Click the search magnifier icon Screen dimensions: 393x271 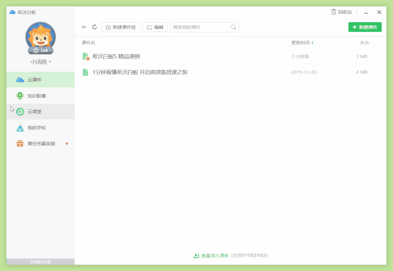click(233, 27)
